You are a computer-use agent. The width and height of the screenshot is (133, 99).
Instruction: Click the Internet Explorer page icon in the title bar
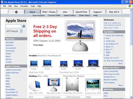[2, 2]
